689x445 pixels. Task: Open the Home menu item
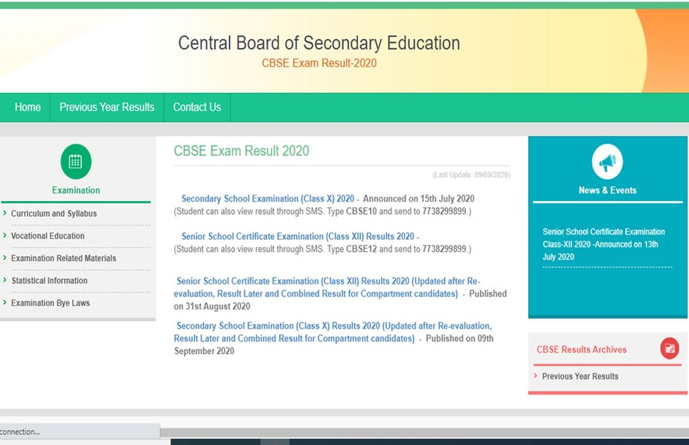coord(28,107)
